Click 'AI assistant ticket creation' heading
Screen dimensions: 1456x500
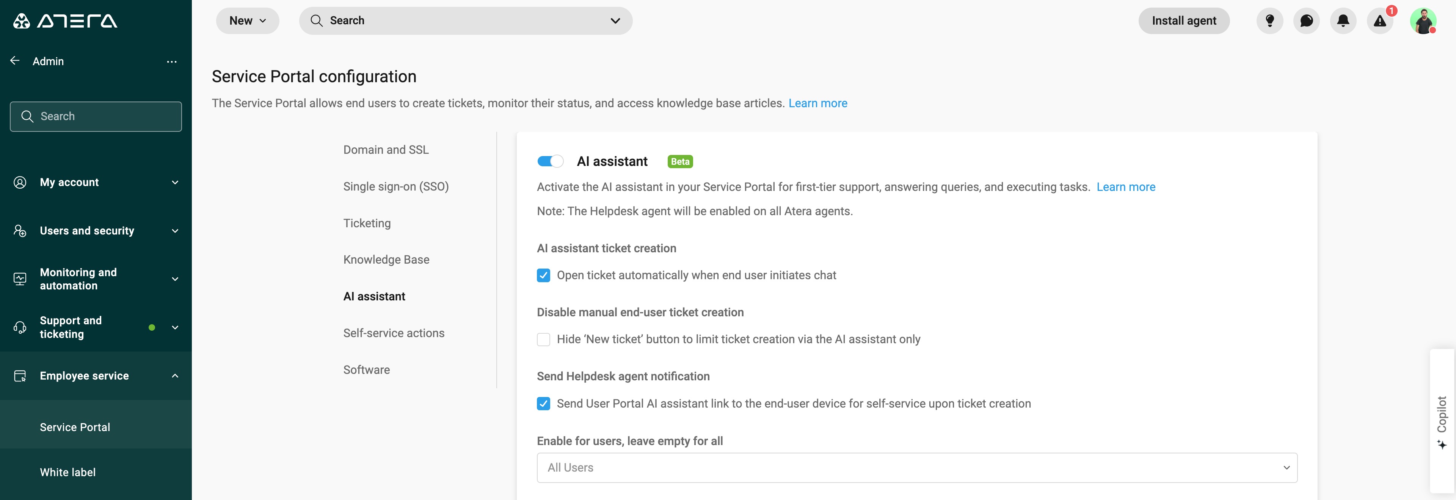606,248
